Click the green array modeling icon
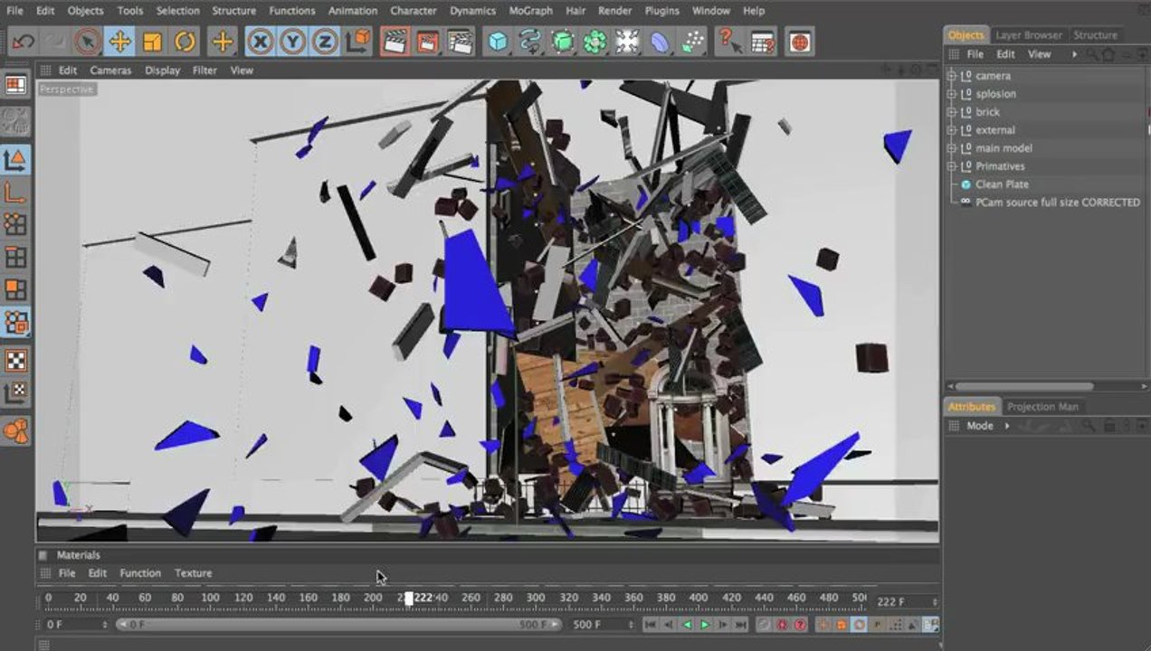Screen dimensions: 1151x651 click(x=595, y=41)
